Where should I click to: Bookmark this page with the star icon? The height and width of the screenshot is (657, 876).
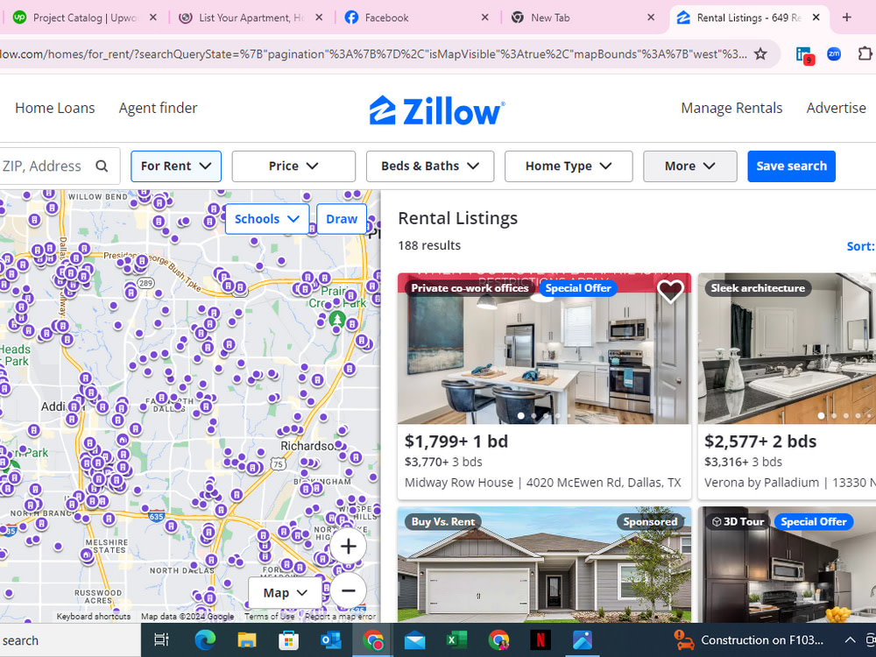[x=760, y=53]
